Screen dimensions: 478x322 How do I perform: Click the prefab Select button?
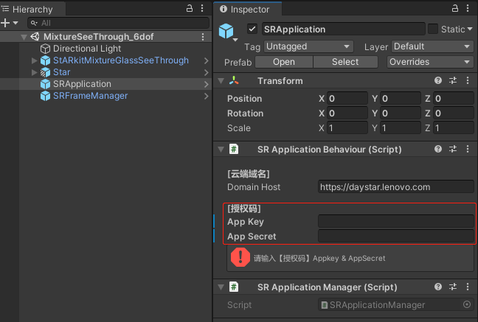(345, 62)
